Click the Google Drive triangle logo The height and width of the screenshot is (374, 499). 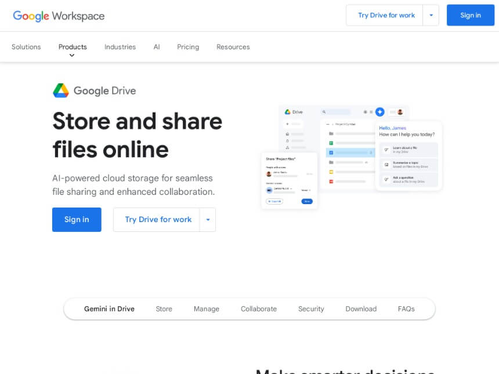61,90
